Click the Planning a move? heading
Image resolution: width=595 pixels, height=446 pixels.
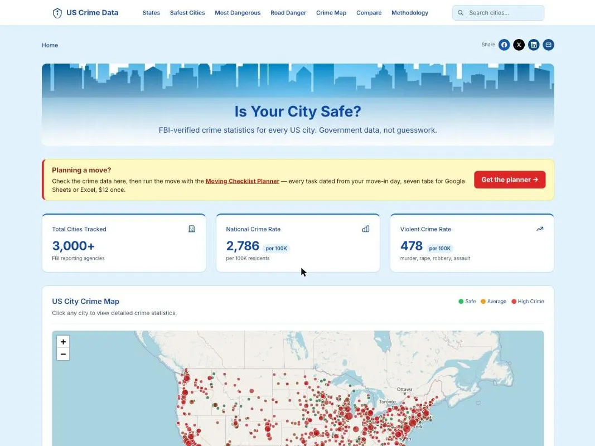tap(81, 170)
